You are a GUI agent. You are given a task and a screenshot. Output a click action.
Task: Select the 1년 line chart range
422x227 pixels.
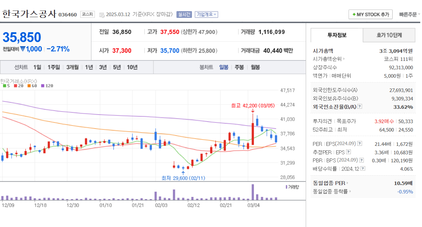pos(89,67)
